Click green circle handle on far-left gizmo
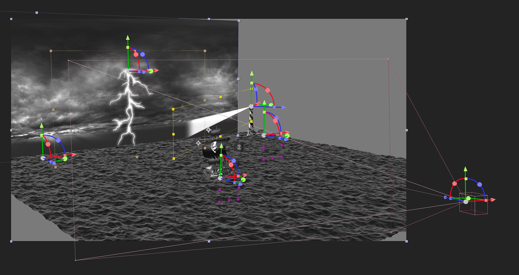Image resolution: width=519 pixels, height=275 pixels. (x=65, y=159)
